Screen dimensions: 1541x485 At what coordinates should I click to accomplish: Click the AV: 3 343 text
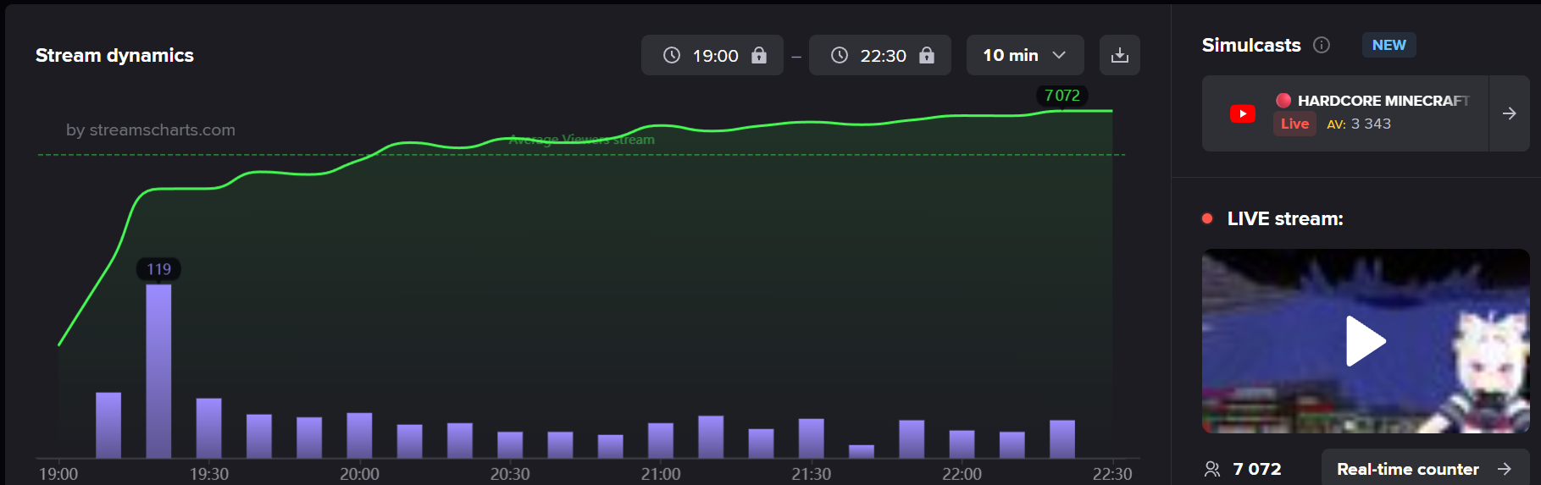click(1359, 124)
